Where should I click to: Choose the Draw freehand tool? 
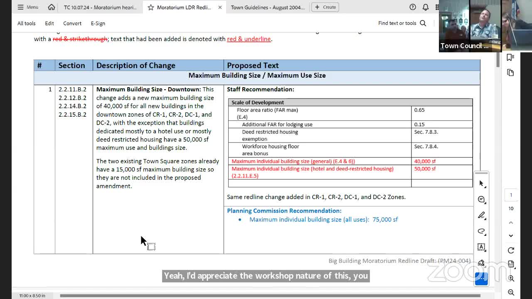[x=481, y=231]
